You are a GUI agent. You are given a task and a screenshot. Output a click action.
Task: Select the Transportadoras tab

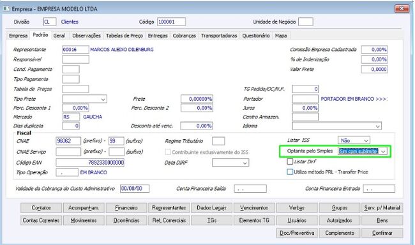[219, 36]
